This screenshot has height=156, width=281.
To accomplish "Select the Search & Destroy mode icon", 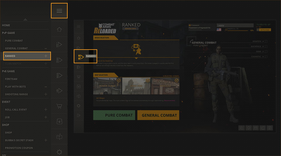I will pyautogui.click(x=136, y=49).
